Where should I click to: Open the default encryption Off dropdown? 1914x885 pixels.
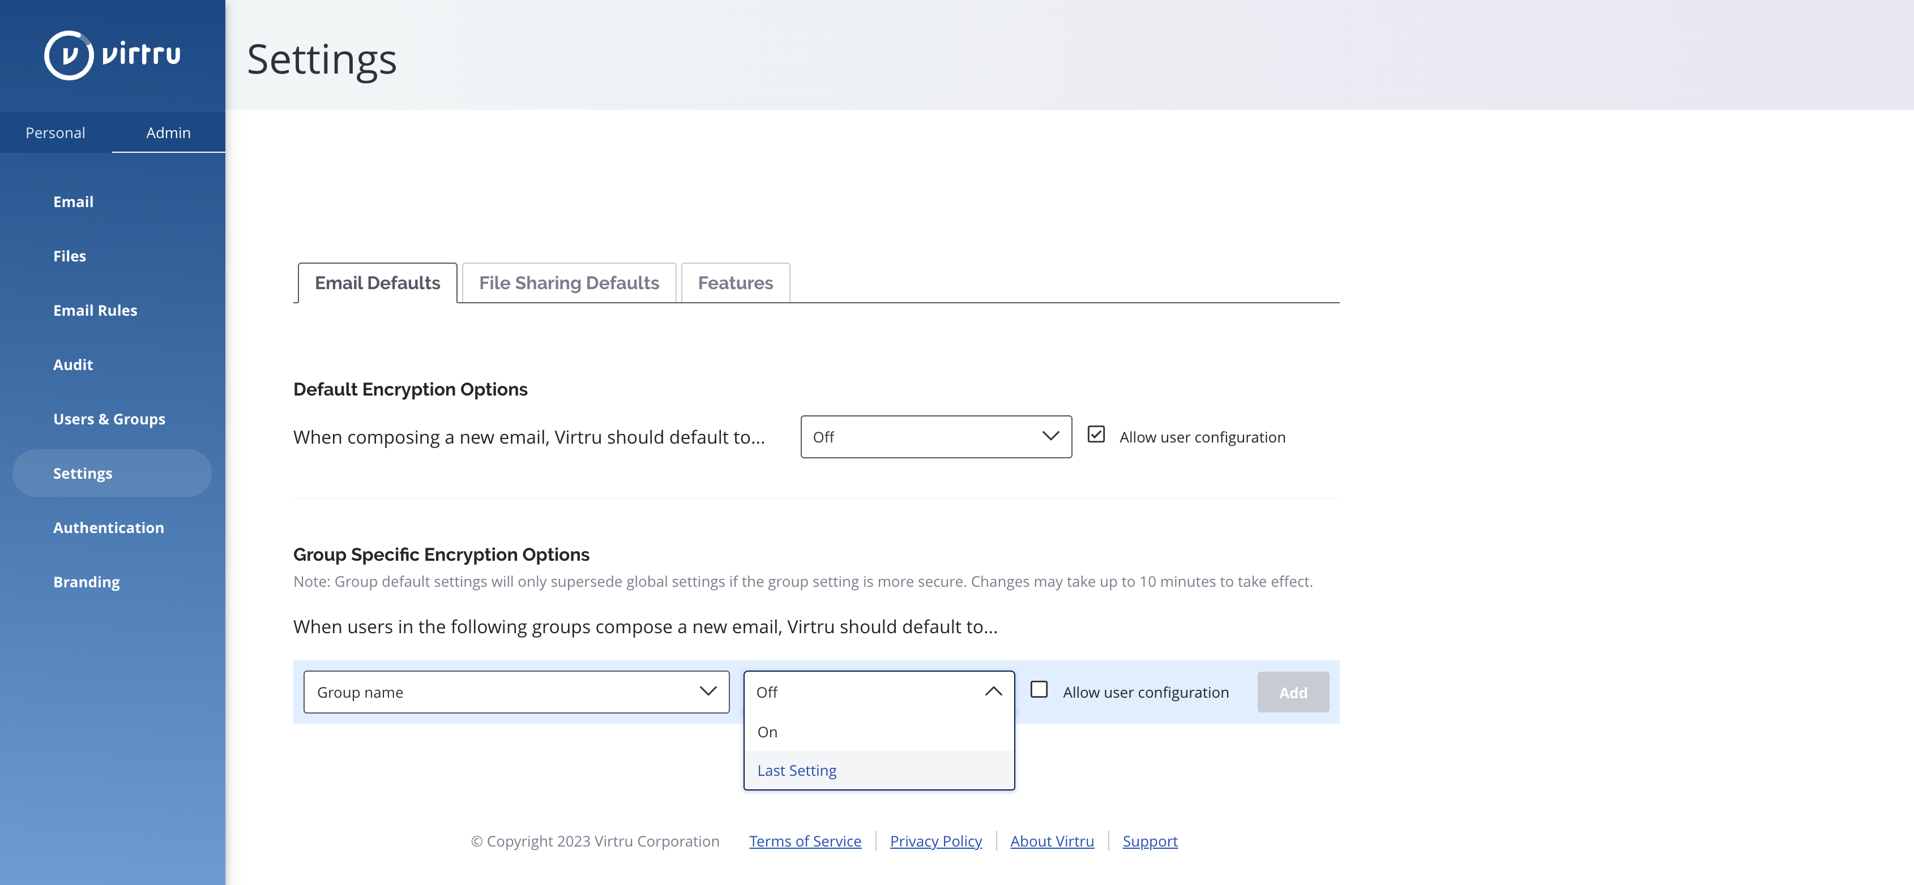(936, 437)
